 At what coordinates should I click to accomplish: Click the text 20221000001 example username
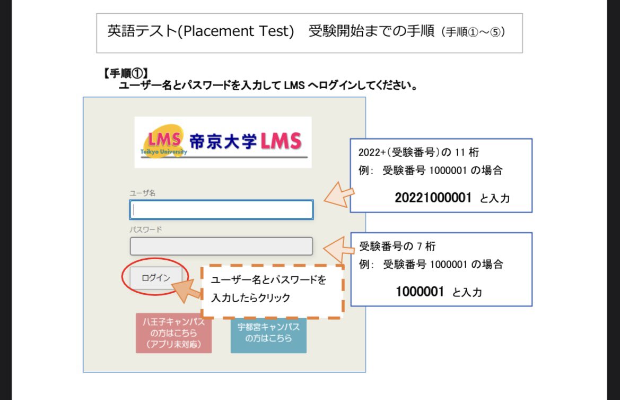(x=433, y=197)
